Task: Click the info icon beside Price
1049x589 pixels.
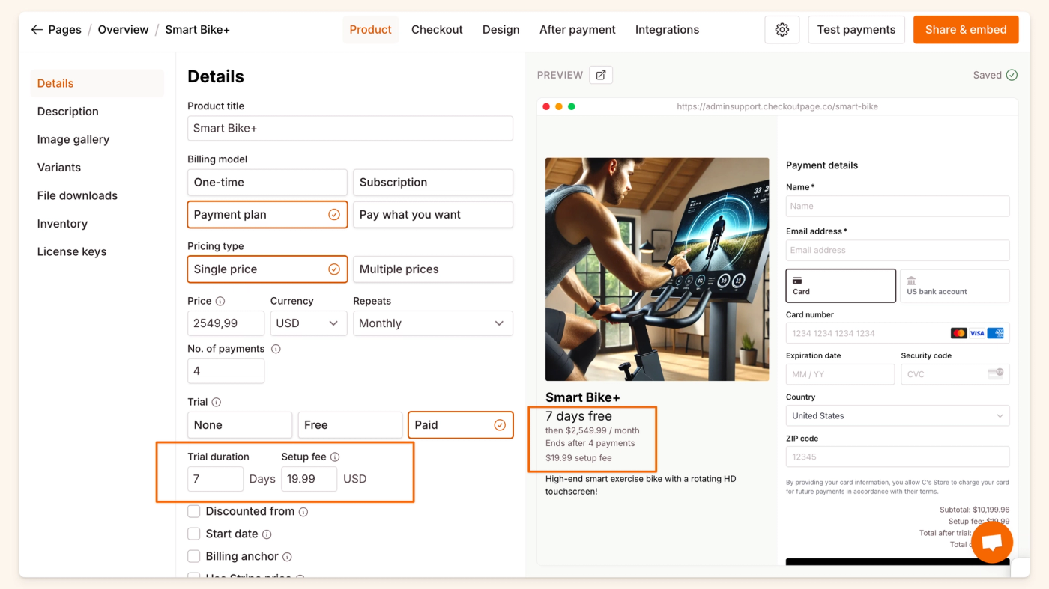Action: (x=220, y=301)
